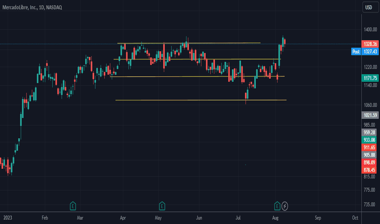Click the 1400.00 price axis label

(370, 30)
